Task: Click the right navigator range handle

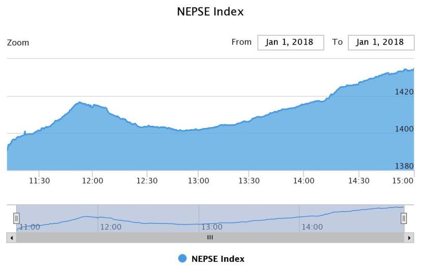Action: pos(404,218)
